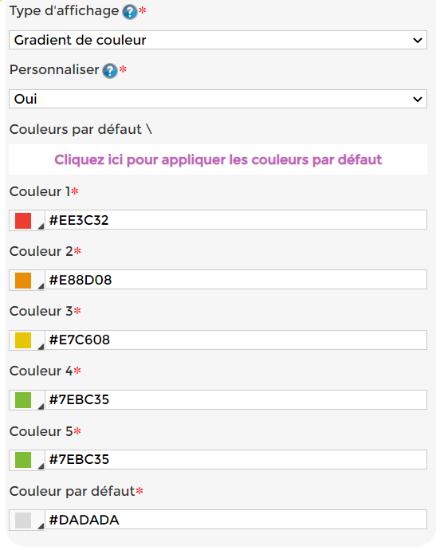Click the Couleur 4 #7EBC35 input field
This screenshot has width=440, height=550.
236,399
